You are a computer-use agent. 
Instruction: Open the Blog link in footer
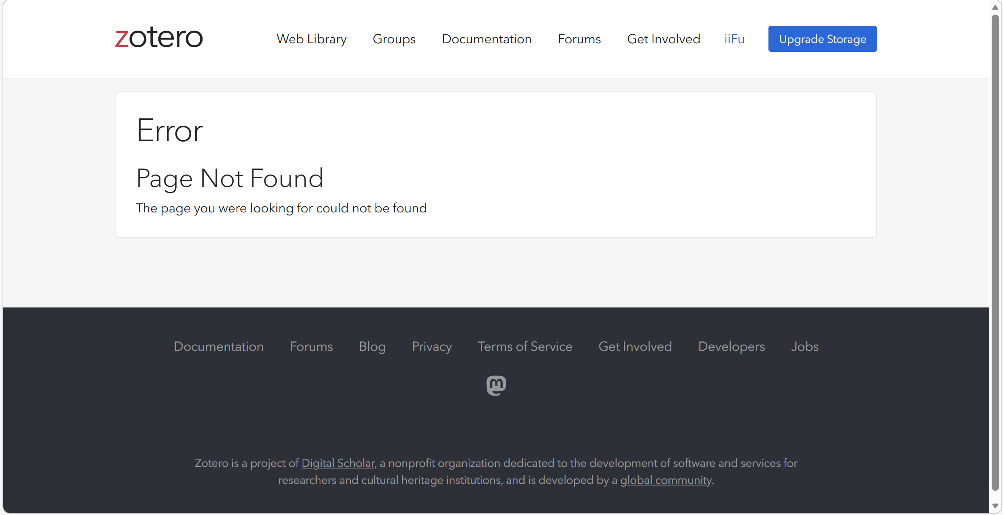[x=372, y=346]
